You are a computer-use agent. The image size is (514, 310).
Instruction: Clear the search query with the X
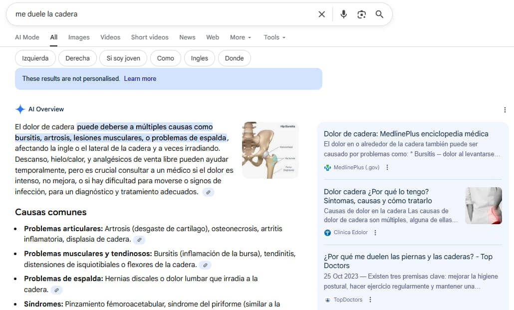[x=321, y=14]
